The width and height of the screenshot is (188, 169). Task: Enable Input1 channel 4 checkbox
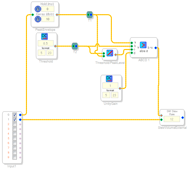click(x=14, y=134)
